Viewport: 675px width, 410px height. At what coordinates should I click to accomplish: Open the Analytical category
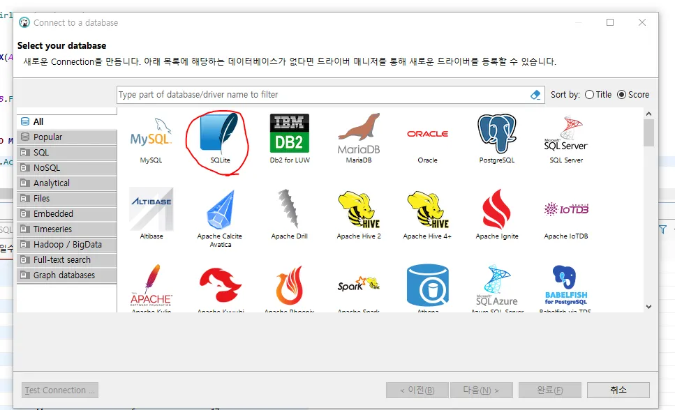(67, 183)
